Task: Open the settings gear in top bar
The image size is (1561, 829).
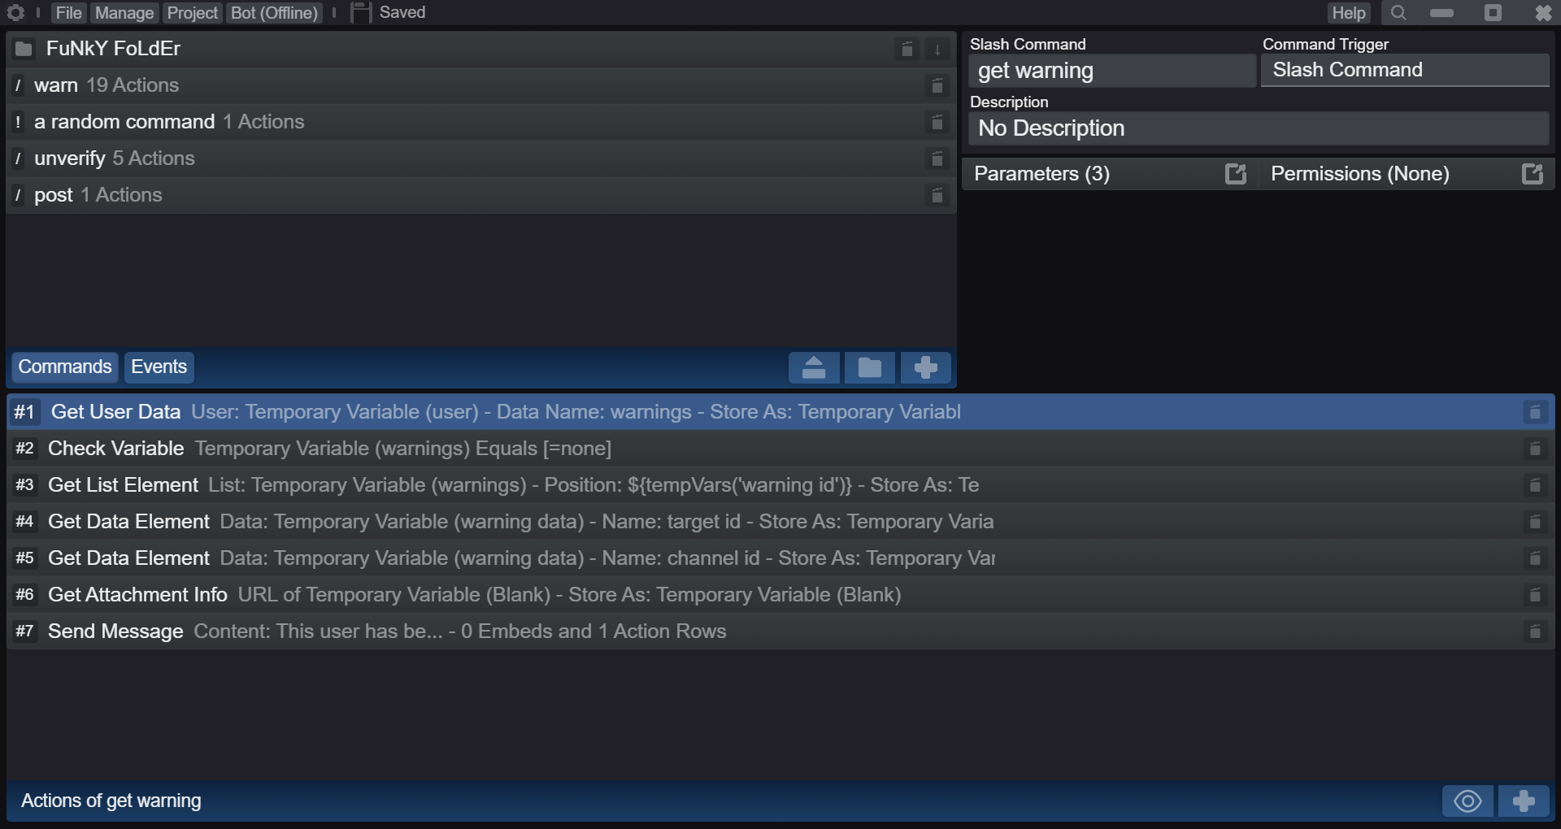Action: 15,12
